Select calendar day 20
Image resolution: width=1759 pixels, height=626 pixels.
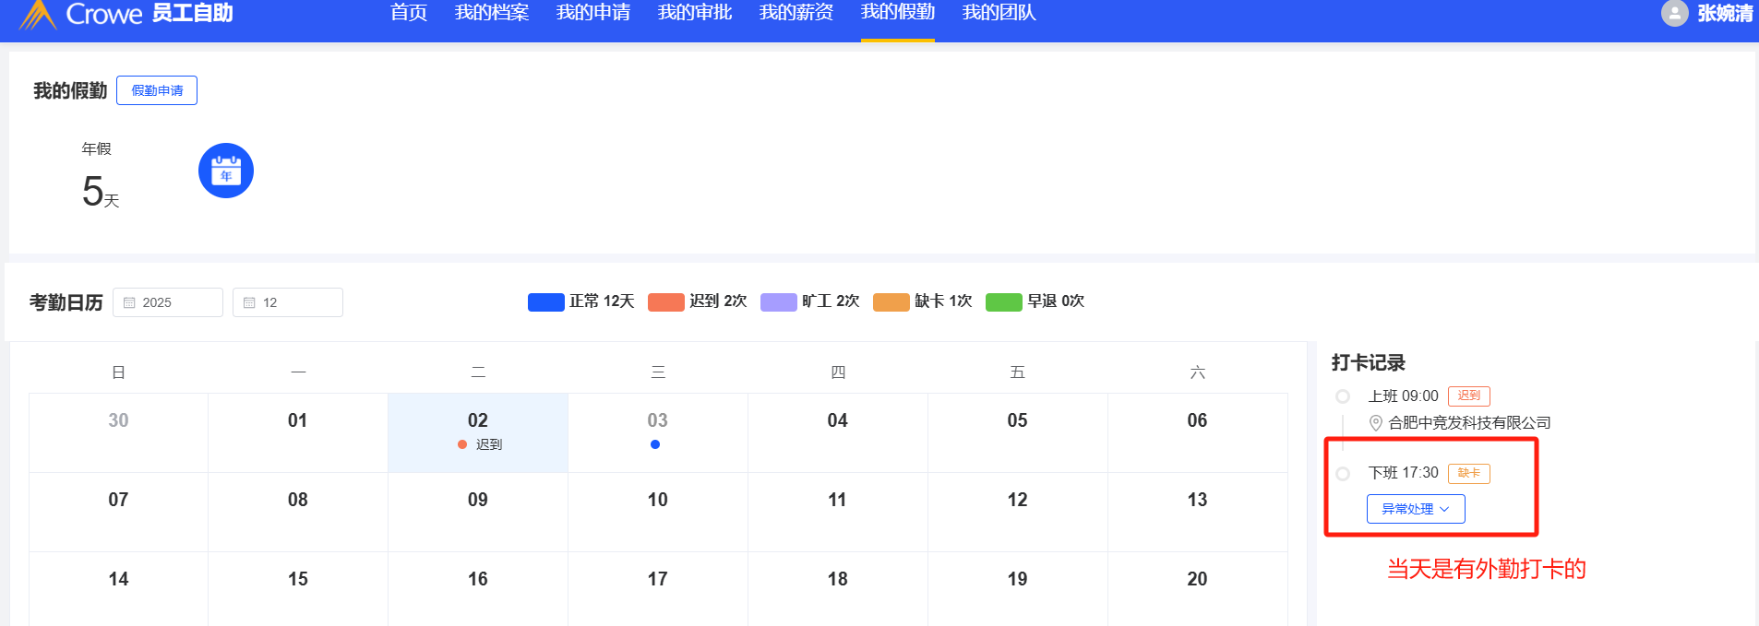1198,589
